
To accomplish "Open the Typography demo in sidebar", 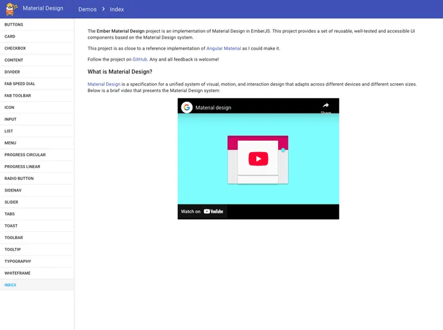I will click(37, 262).
